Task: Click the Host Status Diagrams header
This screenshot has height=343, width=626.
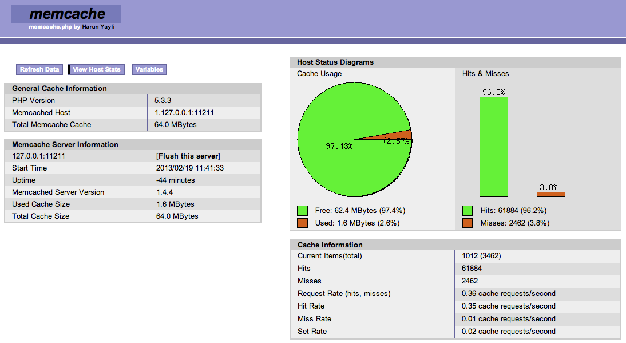Action: pos(335,62)
